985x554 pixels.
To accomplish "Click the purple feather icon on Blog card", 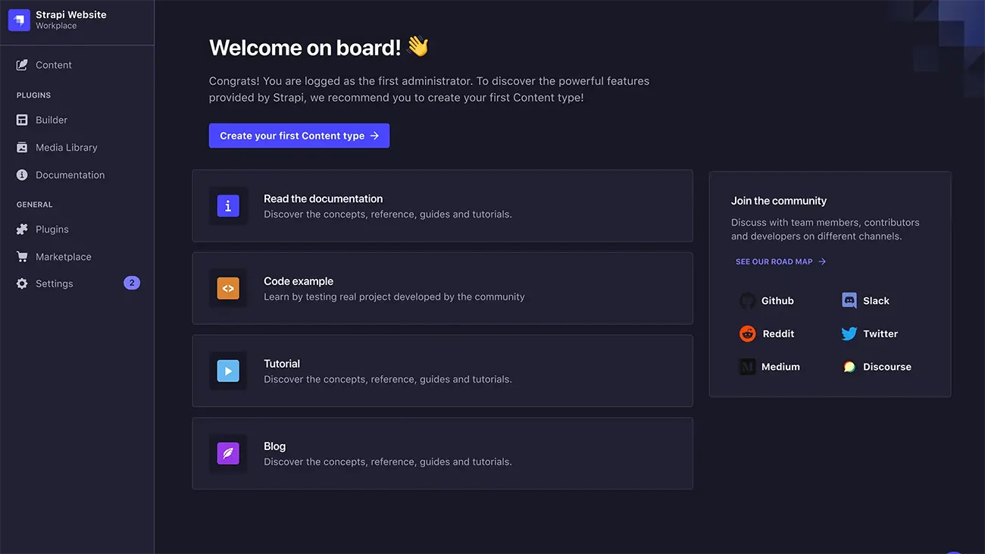I will pos(228,454).
